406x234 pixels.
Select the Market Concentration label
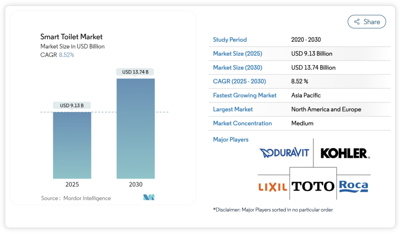click(242, 123)
